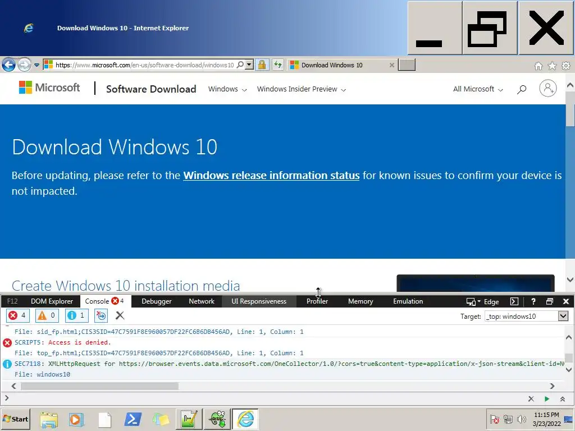The image size is (575, 431).
Task: Close the F12 developer tools
Action: click(x=566, y=301)
